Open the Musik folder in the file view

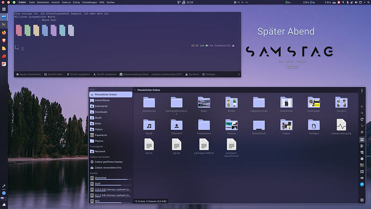point(149,127)
